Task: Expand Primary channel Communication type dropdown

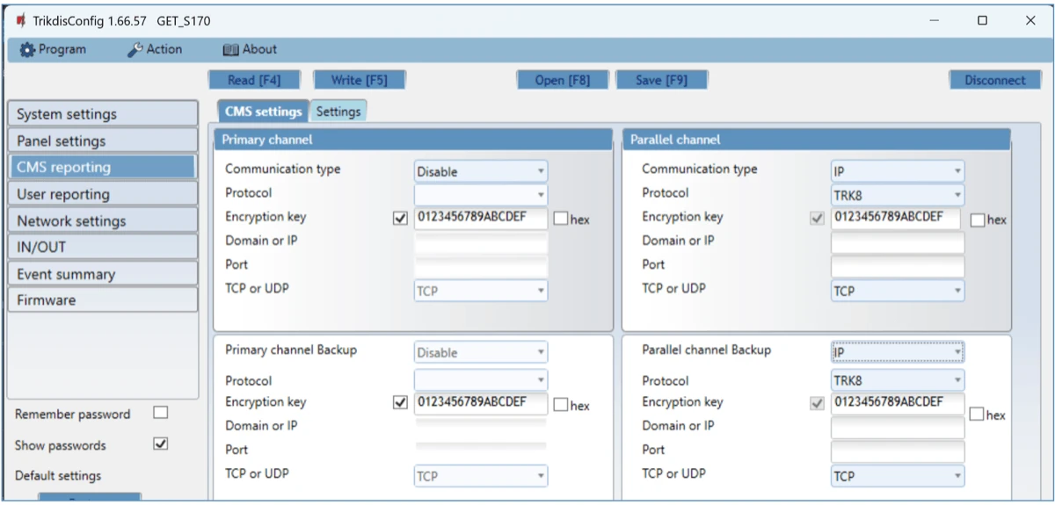Action: pos(480,171)
